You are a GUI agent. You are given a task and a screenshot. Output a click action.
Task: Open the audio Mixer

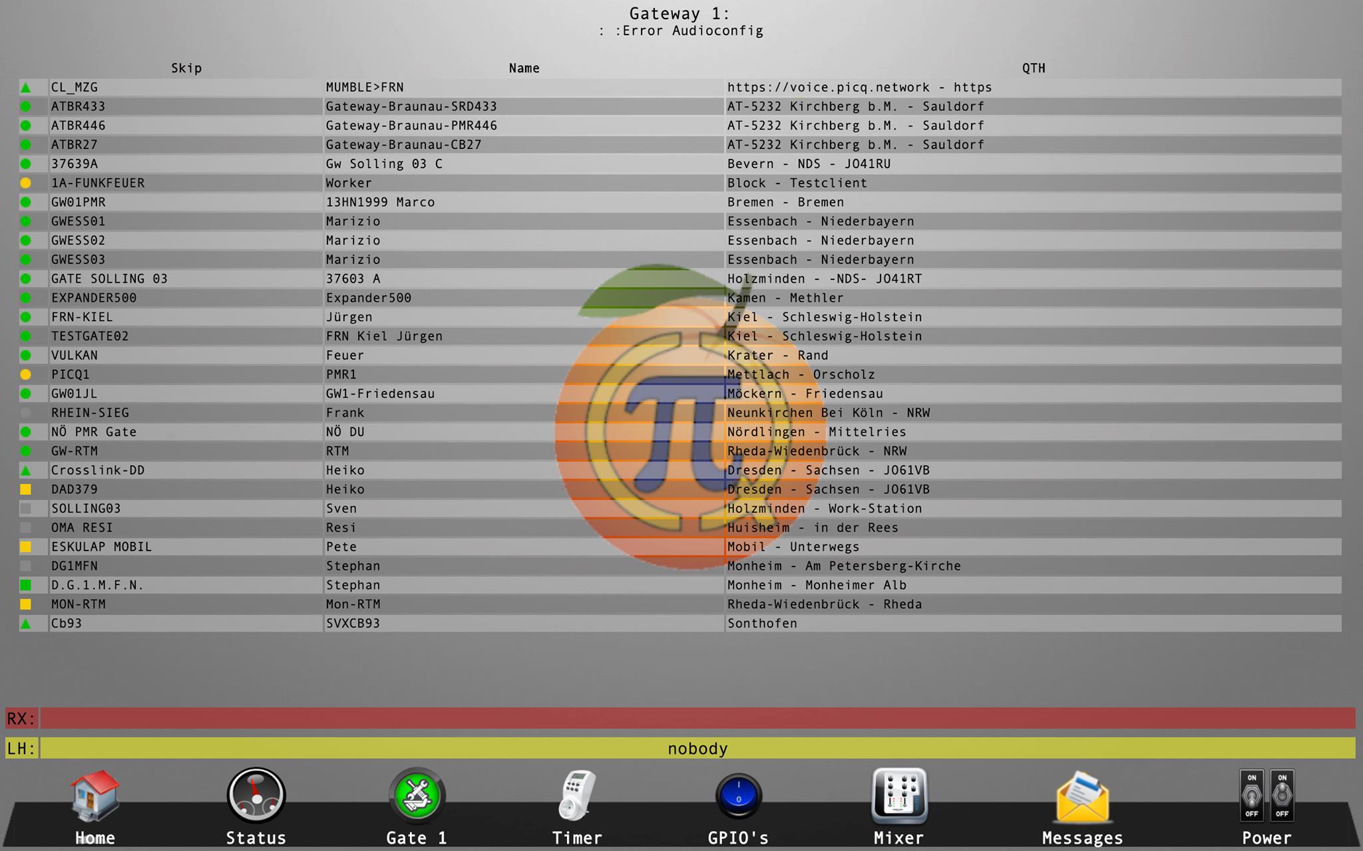coord(899,807)
